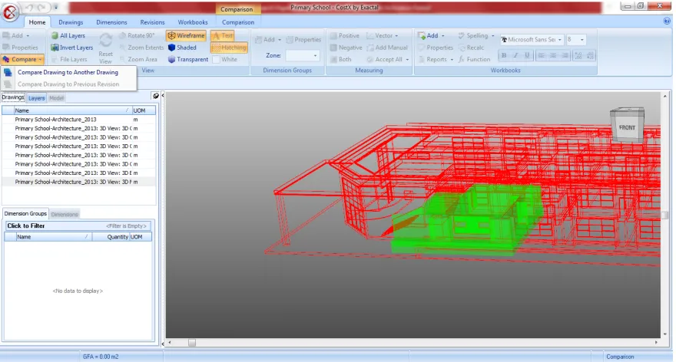
Task: Click Add Manual measurement
Action: coord(387,48)
